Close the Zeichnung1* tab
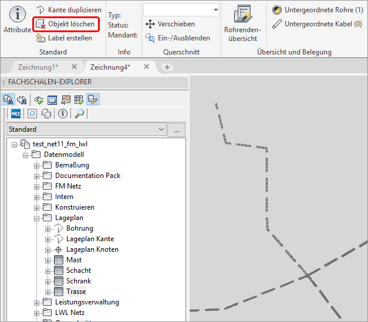 (75, 67)
